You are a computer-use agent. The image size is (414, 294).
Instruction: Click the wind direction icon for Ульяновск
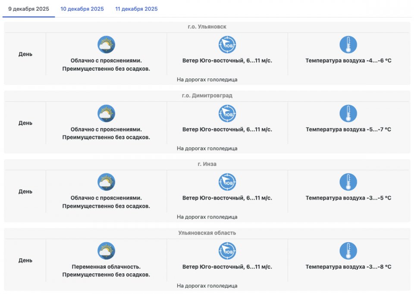click(x=227, y=45)
